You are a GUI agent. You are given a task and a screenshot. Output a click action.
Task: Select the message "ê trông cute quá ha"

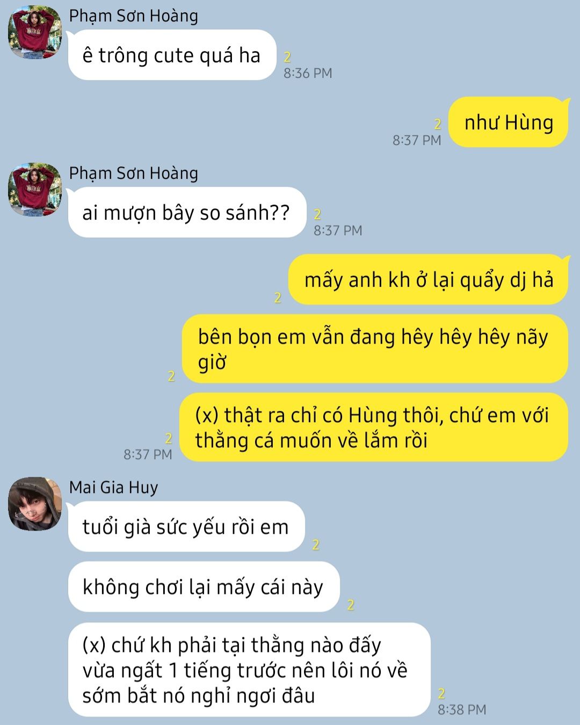click(172, 55)
